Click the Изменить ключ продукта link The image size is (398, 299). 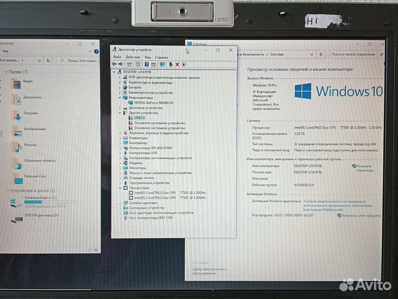[x=359, y=215]
